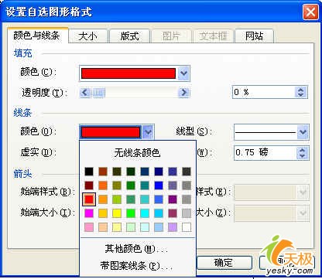Image resolution: width=322 pixels, height=279 pixels.
Task: Click the 0.75 磅 line weight field
Action: (x=265, y=153)
